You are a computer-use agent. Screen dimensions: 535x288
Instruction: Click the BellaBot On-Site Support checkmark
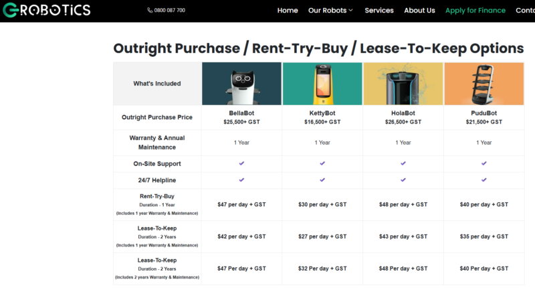pyautogui.click(x=241, y=163)
